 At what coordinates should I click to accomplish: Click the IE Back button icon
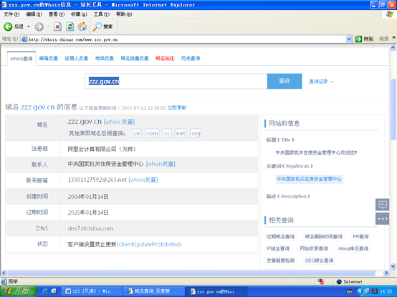pos(8,26)
